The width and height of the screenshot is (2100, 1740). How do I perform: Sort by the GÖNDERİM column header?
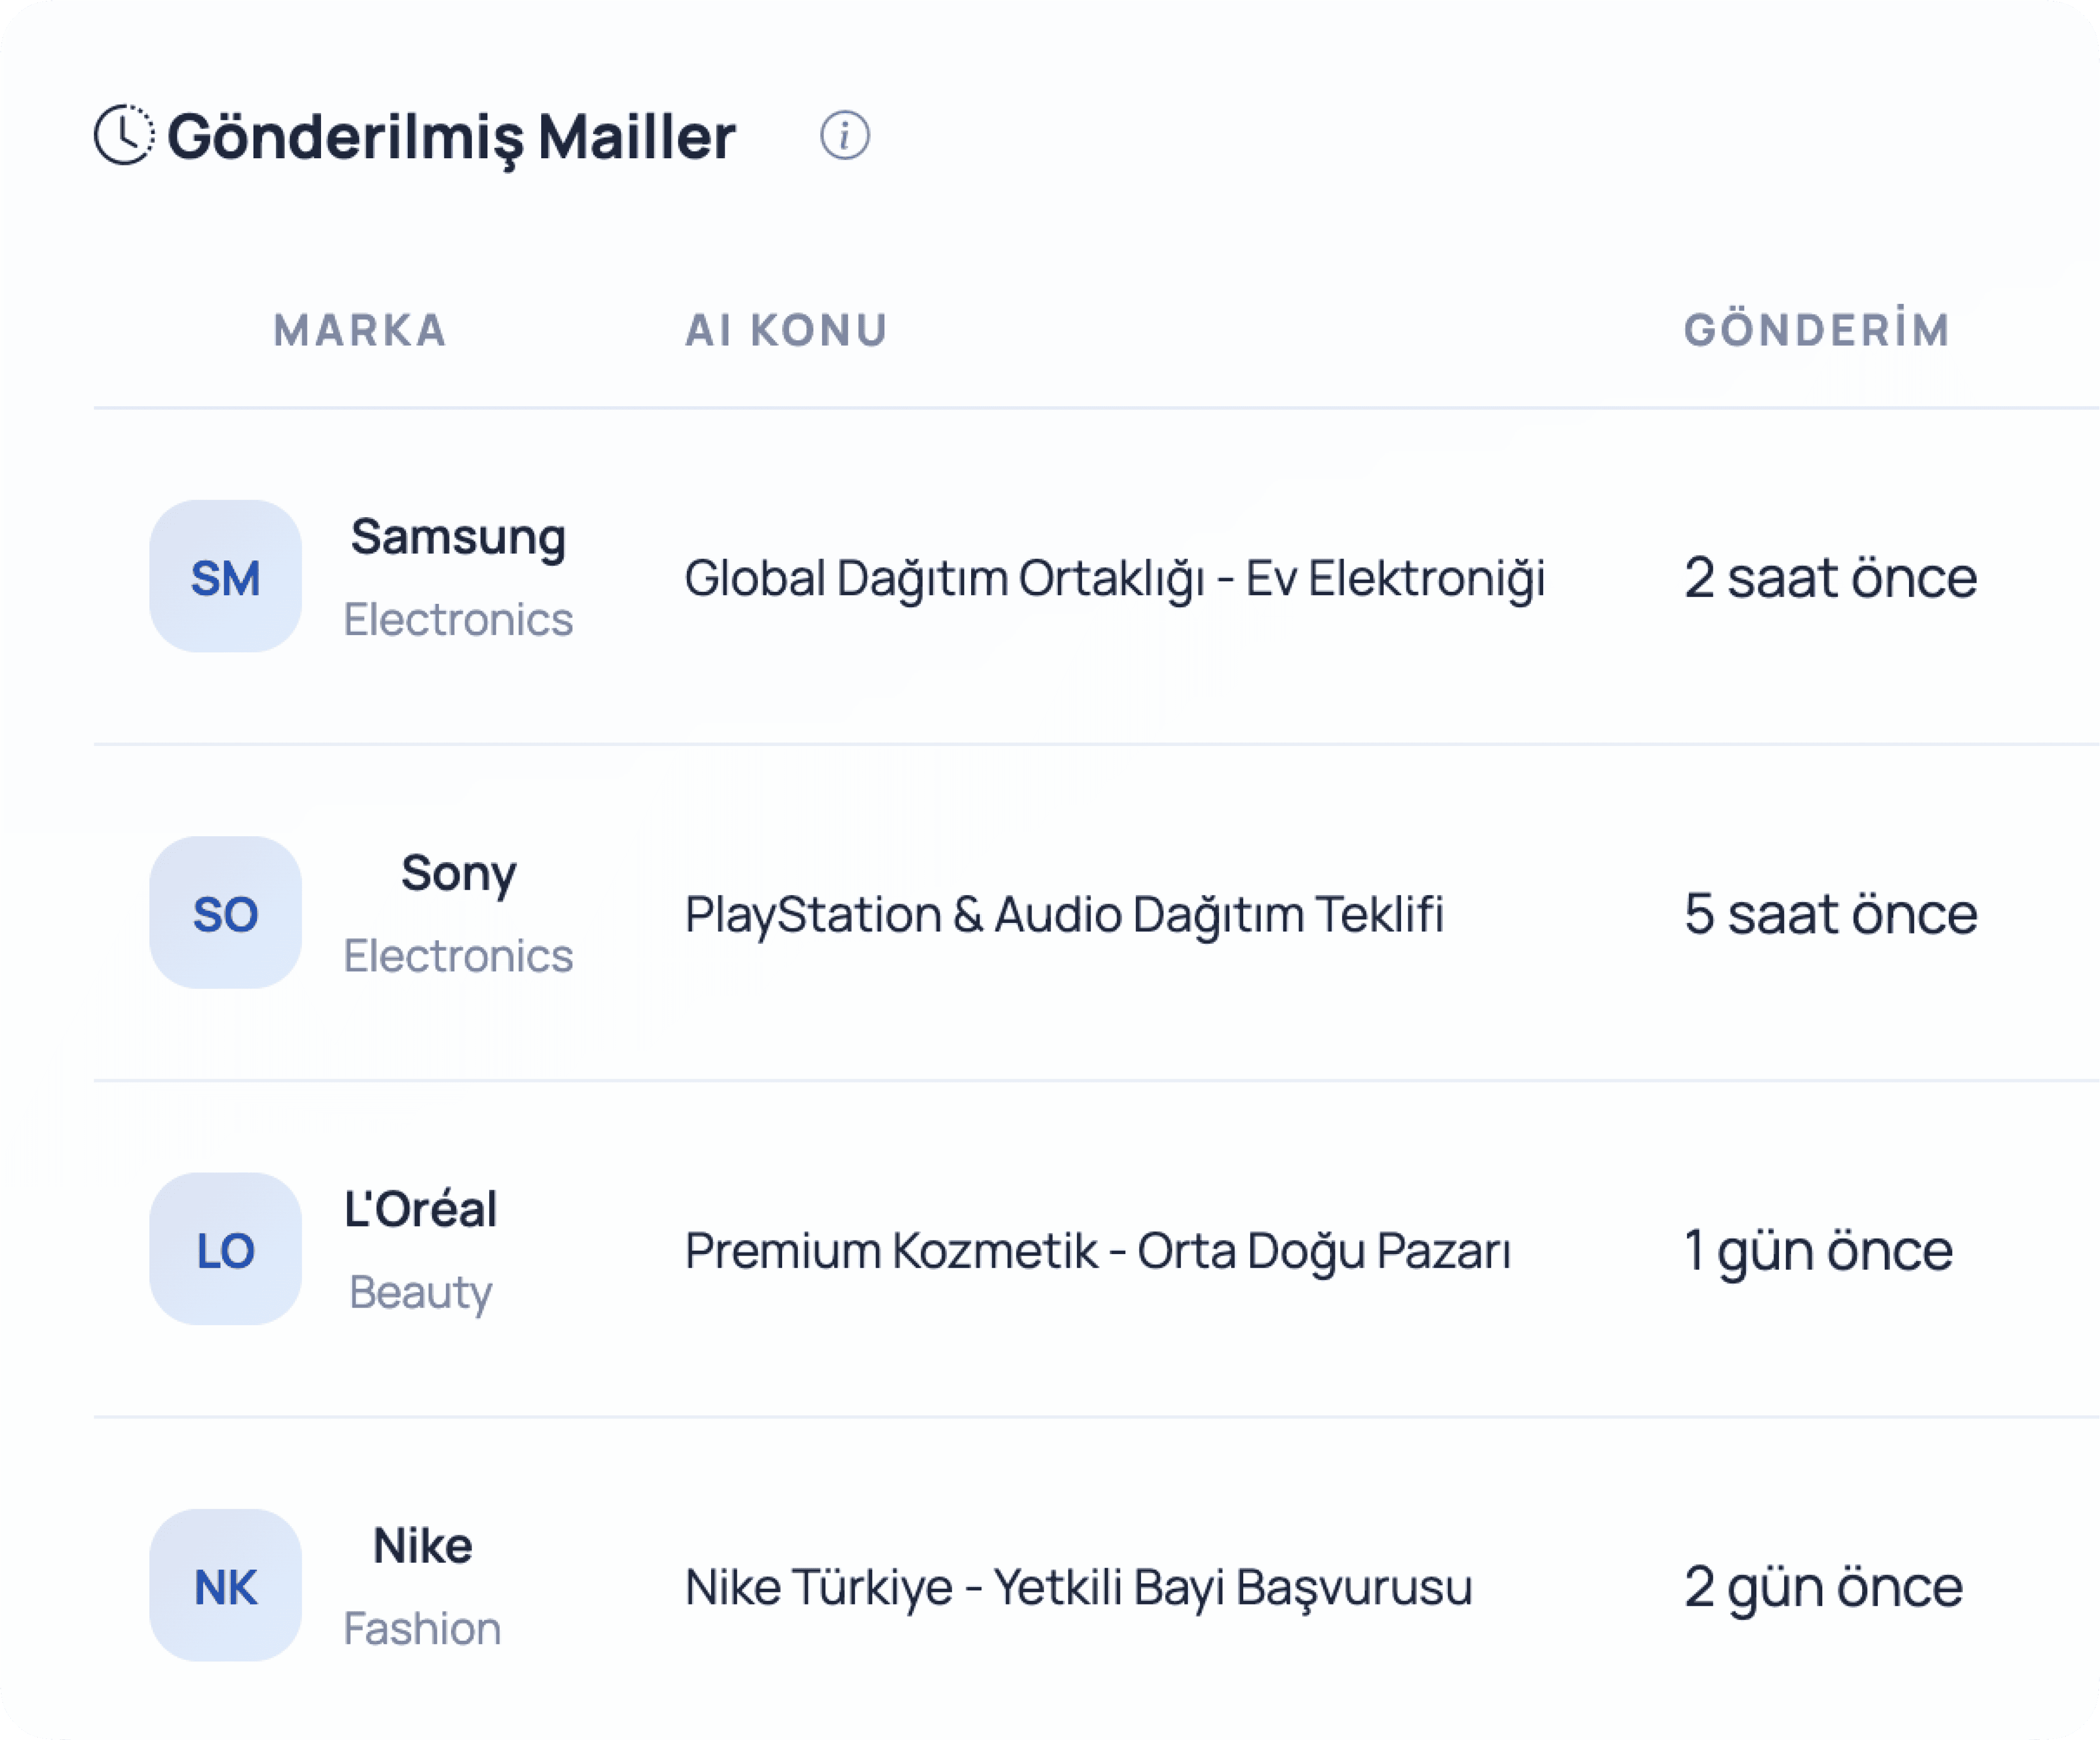point(1817,329)
